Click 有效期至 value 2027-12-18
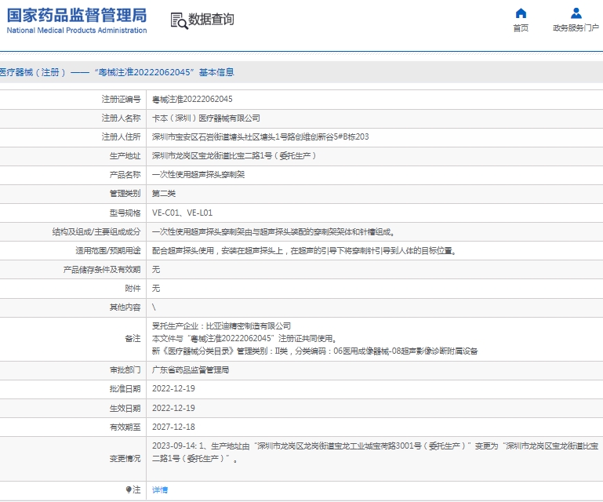 click(173, 427)
